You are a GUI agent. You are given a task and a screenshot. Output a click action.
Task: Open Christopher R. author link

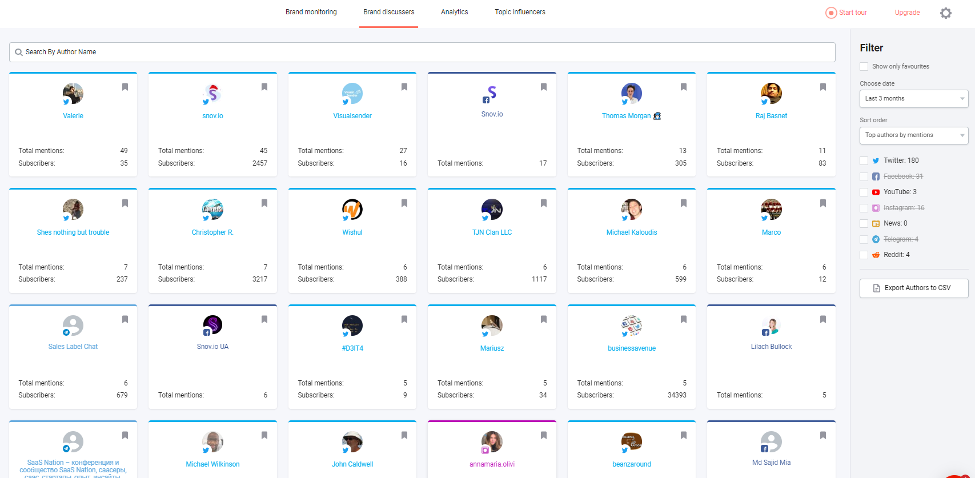[212, 232]
